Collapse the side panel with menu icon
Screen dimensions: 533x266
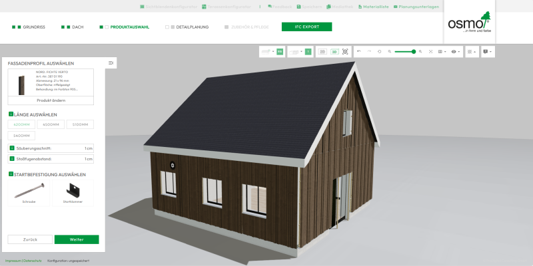[x=111, y=63]
